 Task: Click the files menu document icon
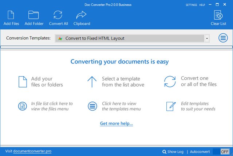click(23, 106)
